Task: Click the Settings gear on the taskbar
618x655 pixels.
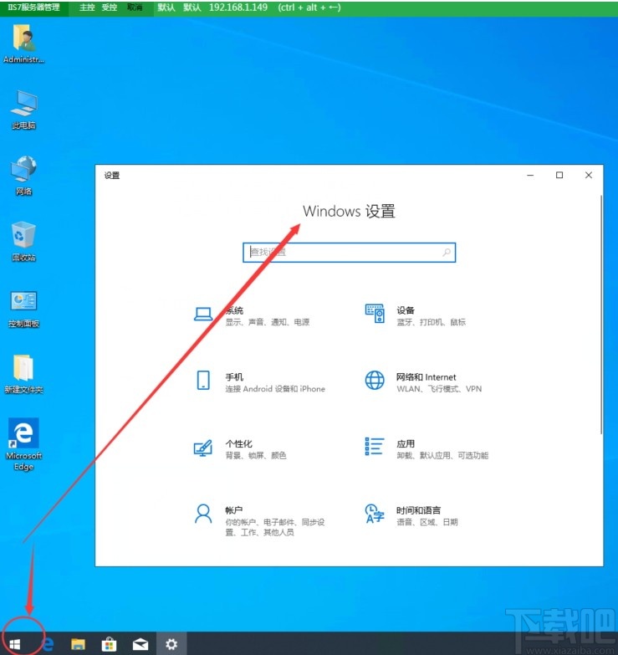Action: click(x=171, y=644)
